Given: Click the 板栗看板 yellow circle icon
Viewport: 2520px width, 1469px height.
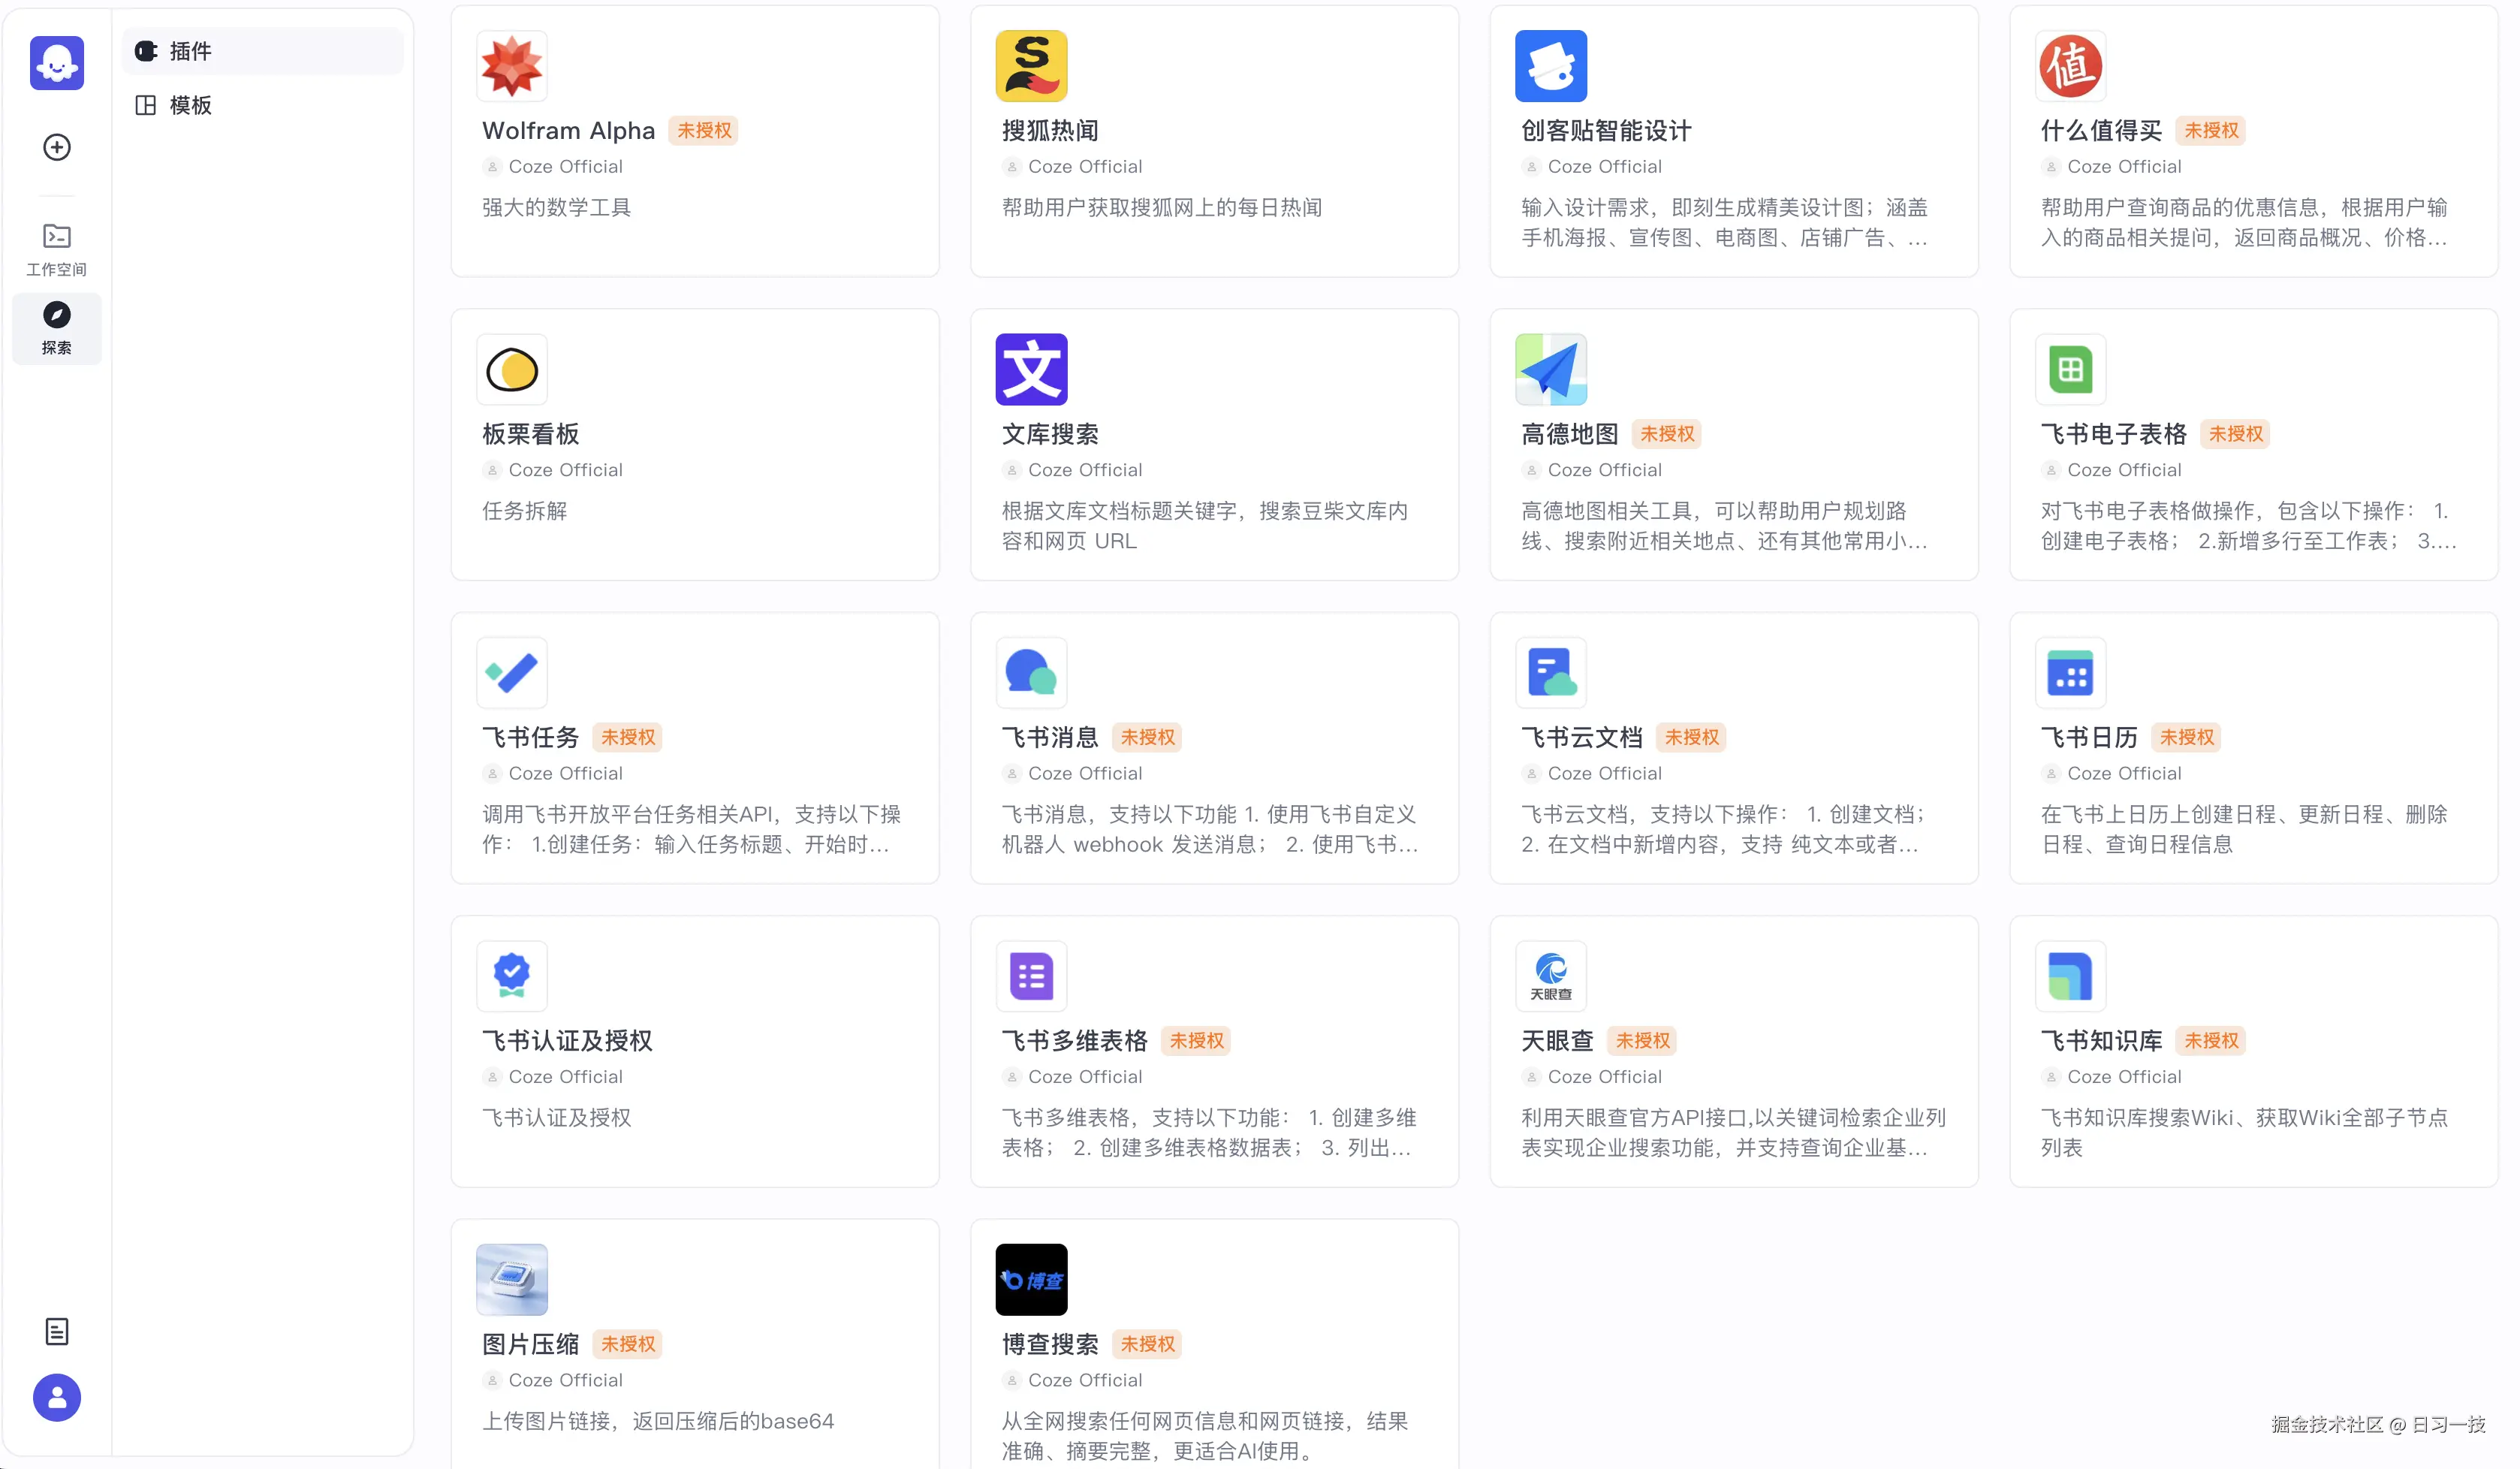Looking at the screenshot, I should (x=512, y=369).
